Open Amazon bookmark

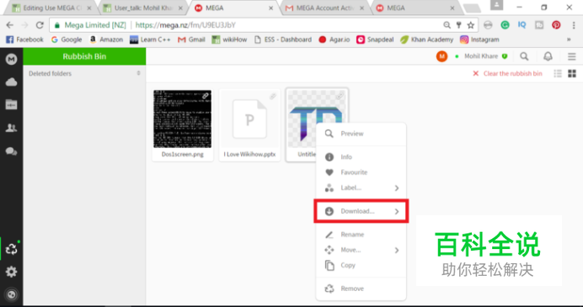(x=106, y=40)
